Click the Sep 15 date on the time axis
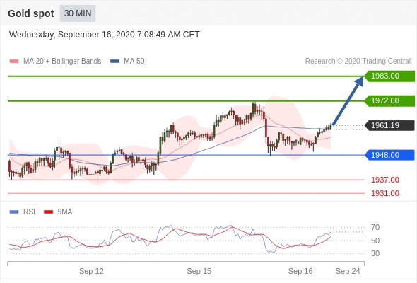Image resolution: width=417 pixels, height=283 pixels. tap(199, 271)
